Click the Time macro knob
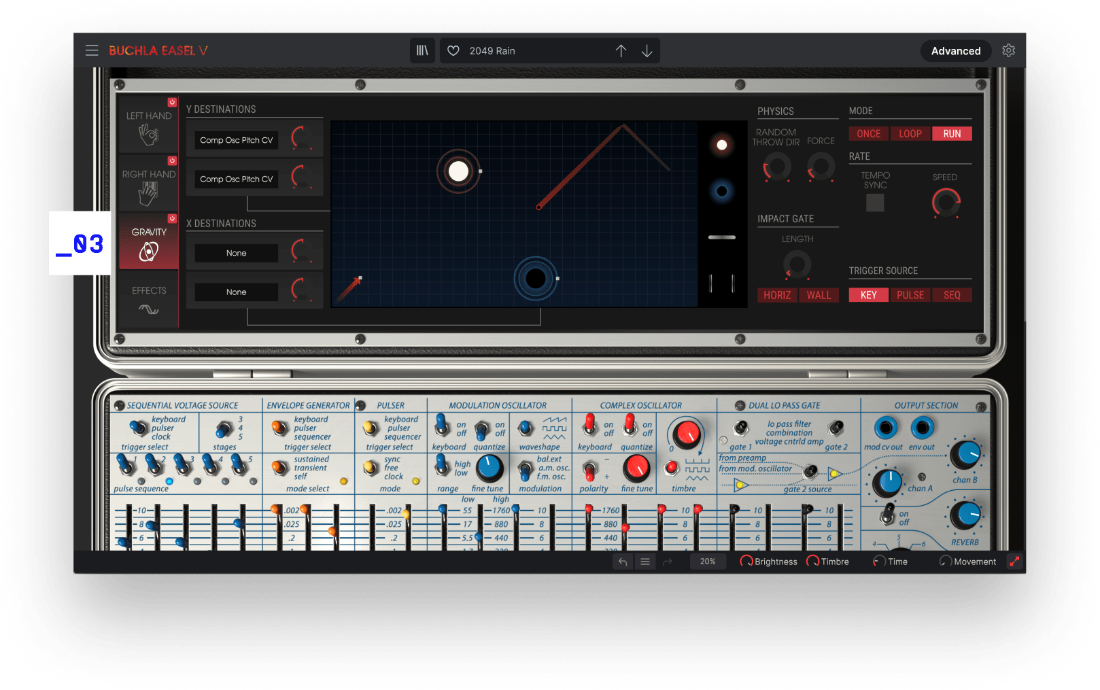 [879, 562]
